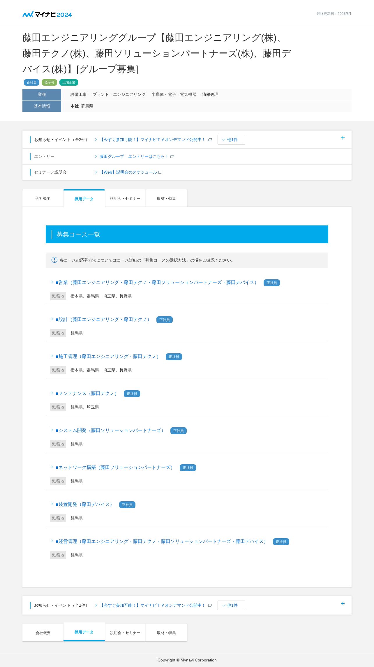Click green 既卒可 tag under company title

tap(49, 82)
